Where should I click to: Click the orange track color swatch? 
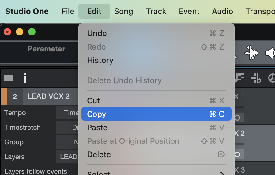pyautogui.click(x=4, y=97)
